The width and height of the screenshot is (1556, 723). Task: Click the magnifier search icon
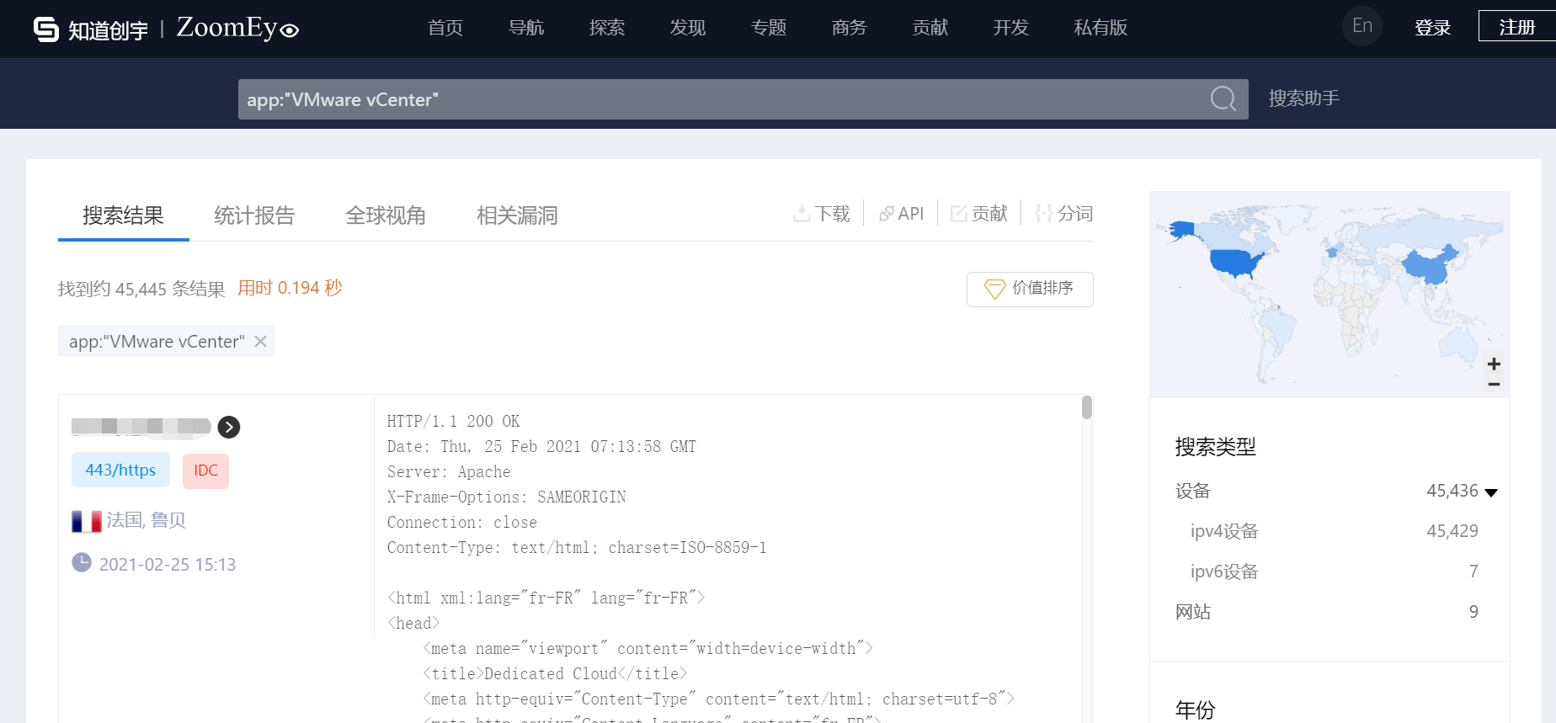[1223, 99]
